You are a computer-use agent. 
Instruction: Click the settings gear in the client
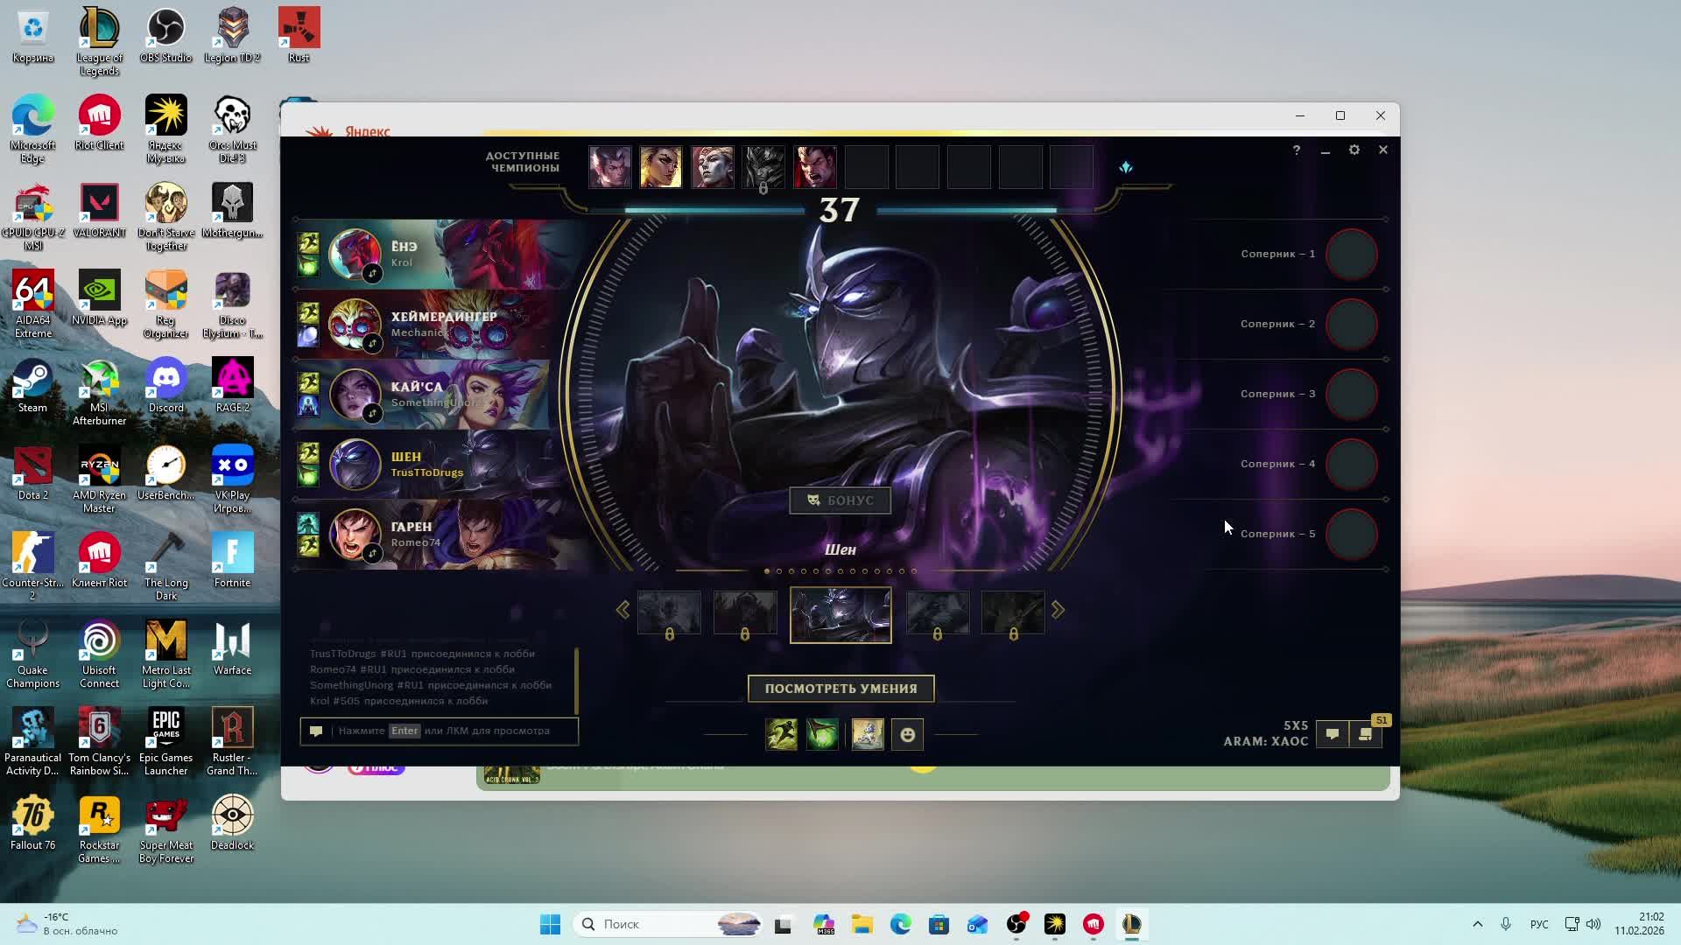(x=1354, y=150)
